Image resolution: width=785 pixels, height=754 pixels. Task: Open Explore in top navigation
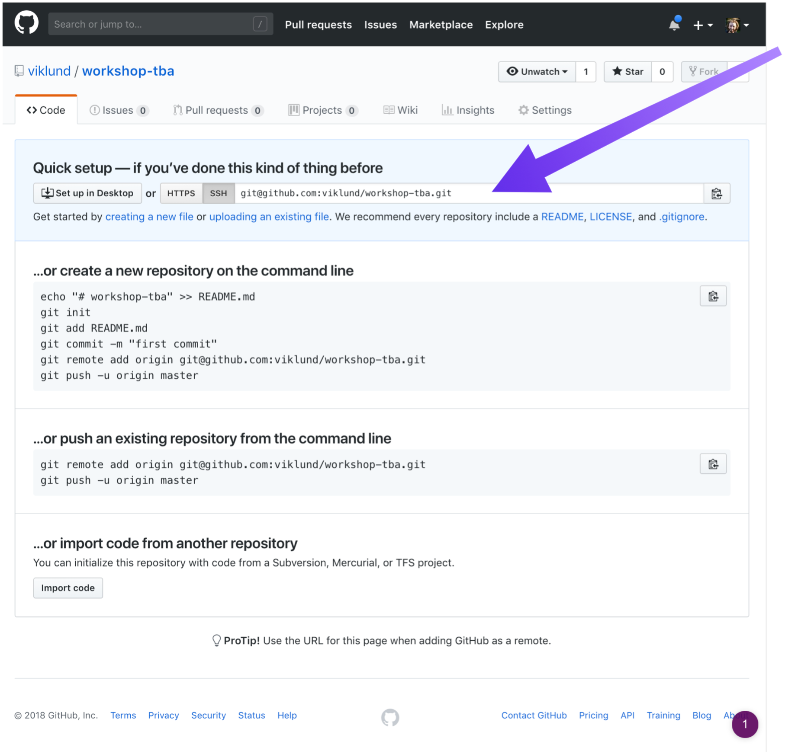pyautogui.click(x=504, y=25)
